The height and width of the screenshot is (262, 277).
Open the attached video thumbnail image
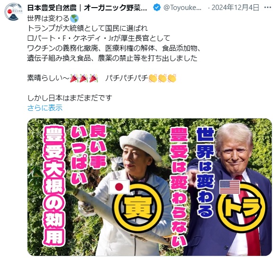(x=150, y=187)
